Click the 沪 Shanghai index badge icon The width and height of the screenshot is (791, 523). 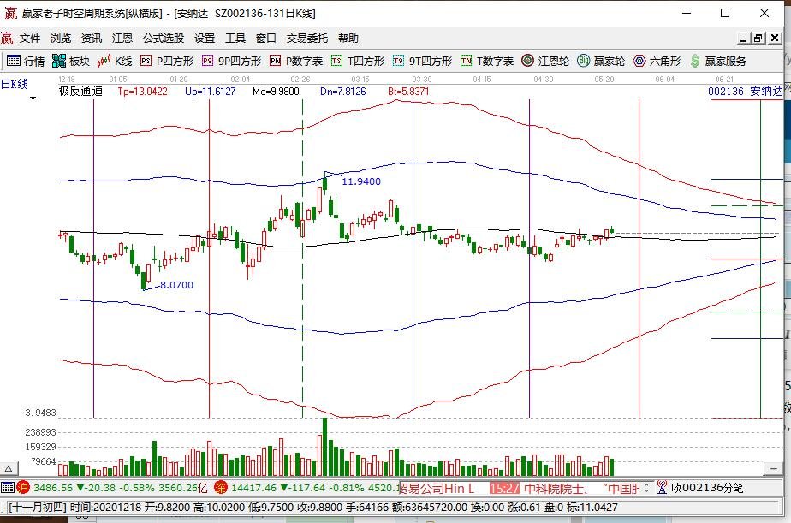tap(23, 487)
